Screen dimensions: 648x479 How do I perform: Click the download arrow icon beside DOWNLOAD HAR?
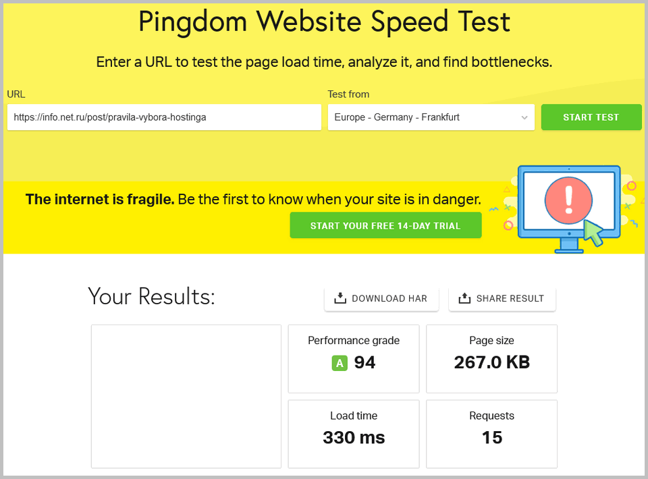(340, 298)
